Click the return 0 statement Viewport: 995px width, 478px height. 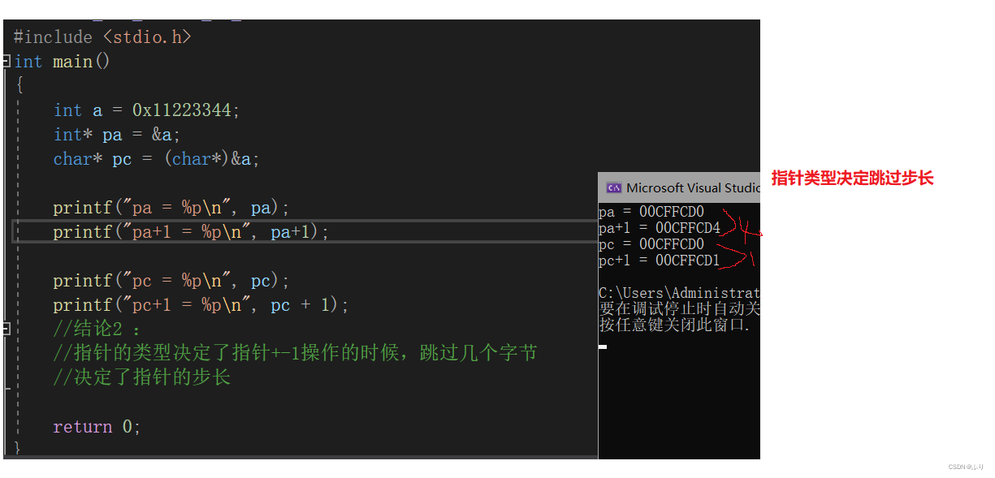(97, 427)
